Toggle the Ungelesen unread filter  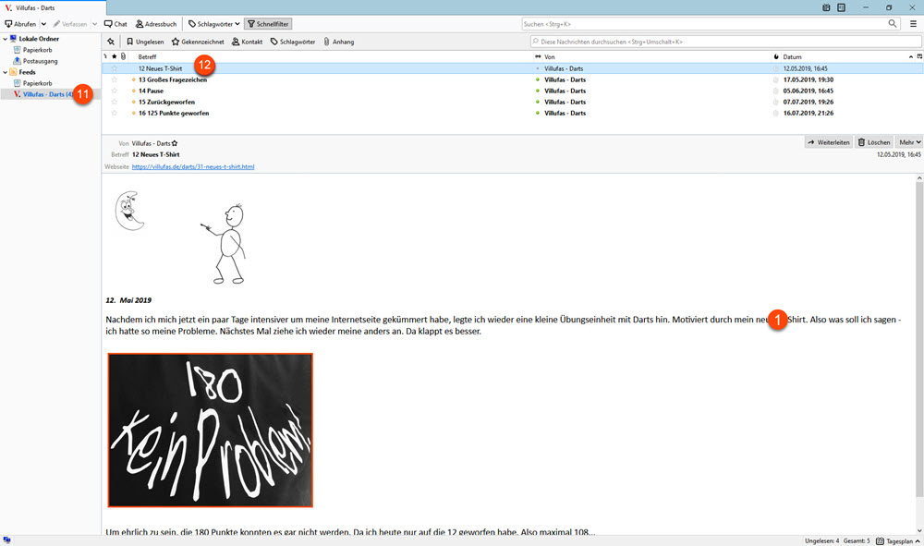click(145, 42)
